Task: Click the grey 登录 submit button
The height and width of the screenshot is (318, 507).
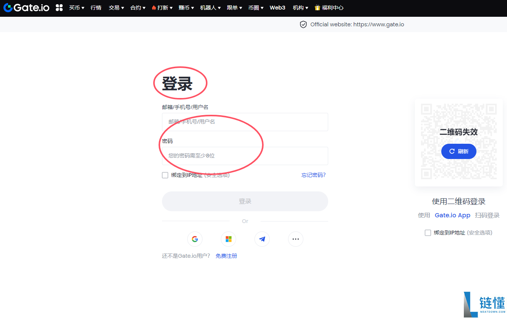Action: point(245,201)
